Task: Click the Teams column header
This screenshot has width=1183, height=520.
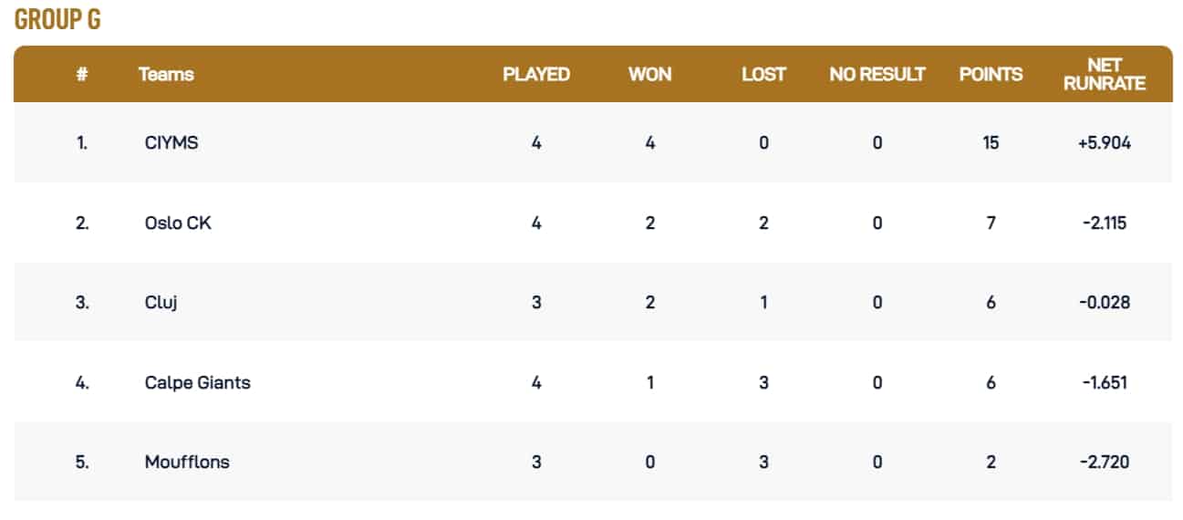Action: pos(166,75)
